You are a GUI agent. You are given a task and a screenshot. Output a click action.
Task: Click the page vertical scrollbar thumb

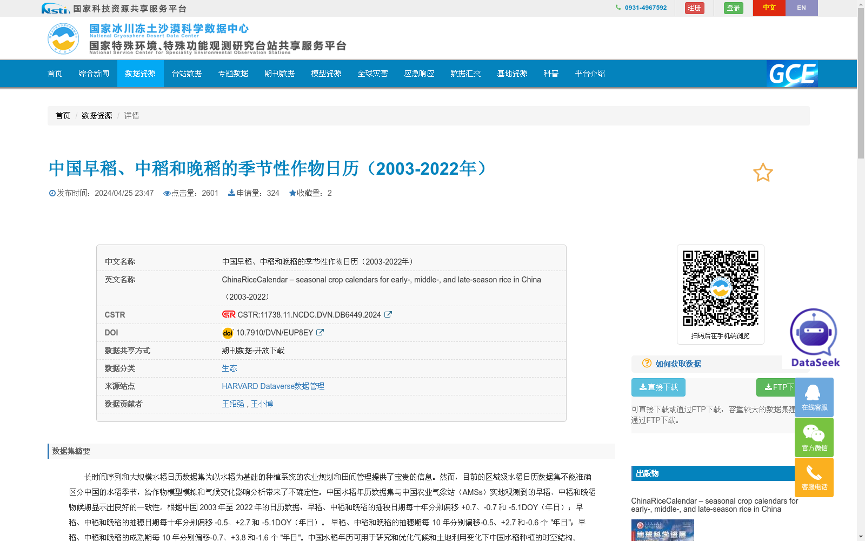[x=861, y=84]
